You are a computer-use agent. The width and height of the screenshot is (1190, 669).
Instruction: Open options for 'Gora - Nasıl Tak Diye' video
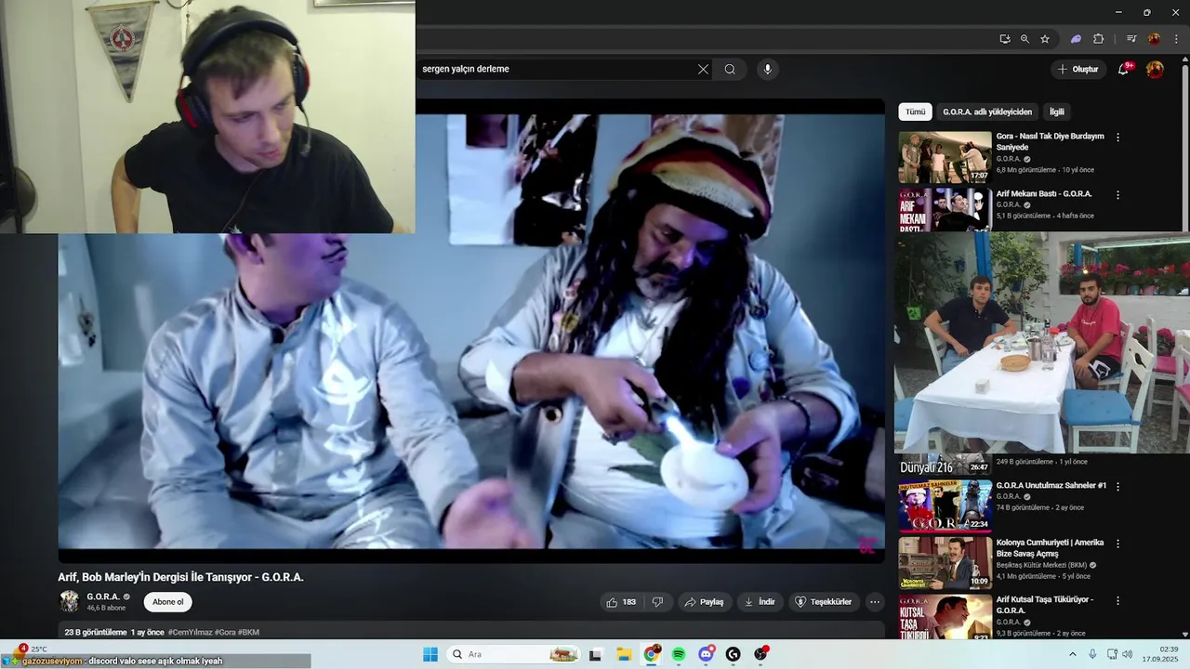pyautogui.click(x=1117, y=138)
